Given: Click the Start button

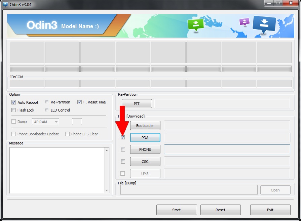Looking at the screenshot, I should point(177,210).
